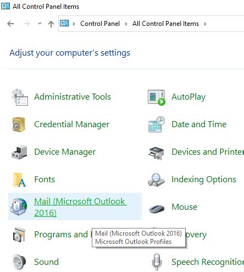The width and height of the screenshot is (244, 272).
Task: Click the Fonts folder icon
Action: coord(19,179)
